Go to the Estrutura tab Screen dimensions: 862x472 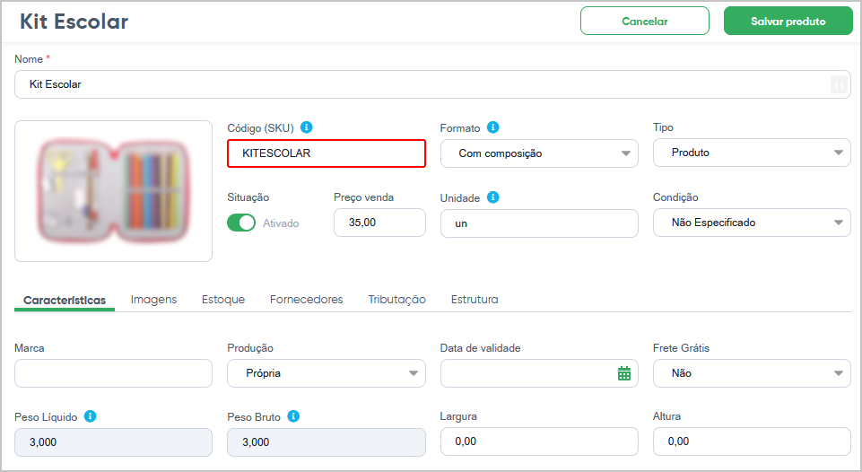tap(475, 300)
